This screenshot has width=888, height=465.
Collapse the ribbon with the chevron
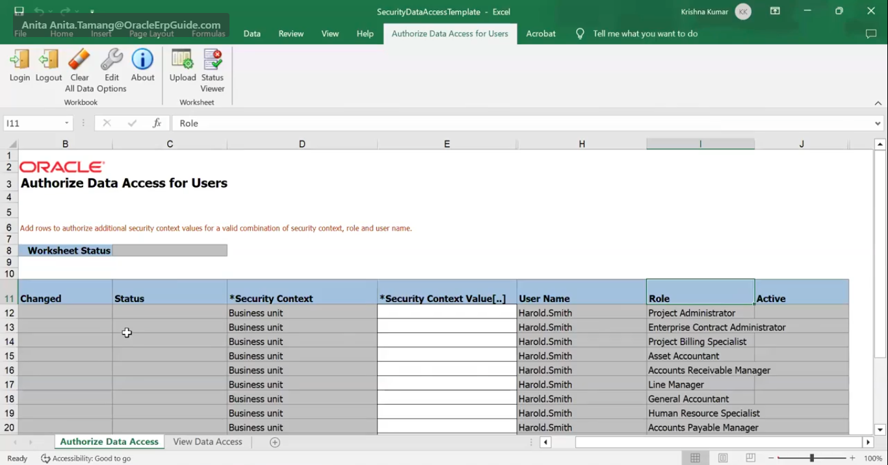point(878,103)
